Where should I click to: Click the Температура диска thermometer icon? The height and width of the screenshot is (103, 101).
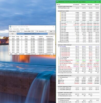click(59, 100)
